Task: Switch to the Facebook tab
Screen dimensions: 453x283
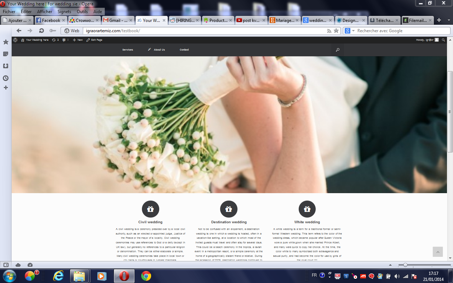Action: (50, 21)
